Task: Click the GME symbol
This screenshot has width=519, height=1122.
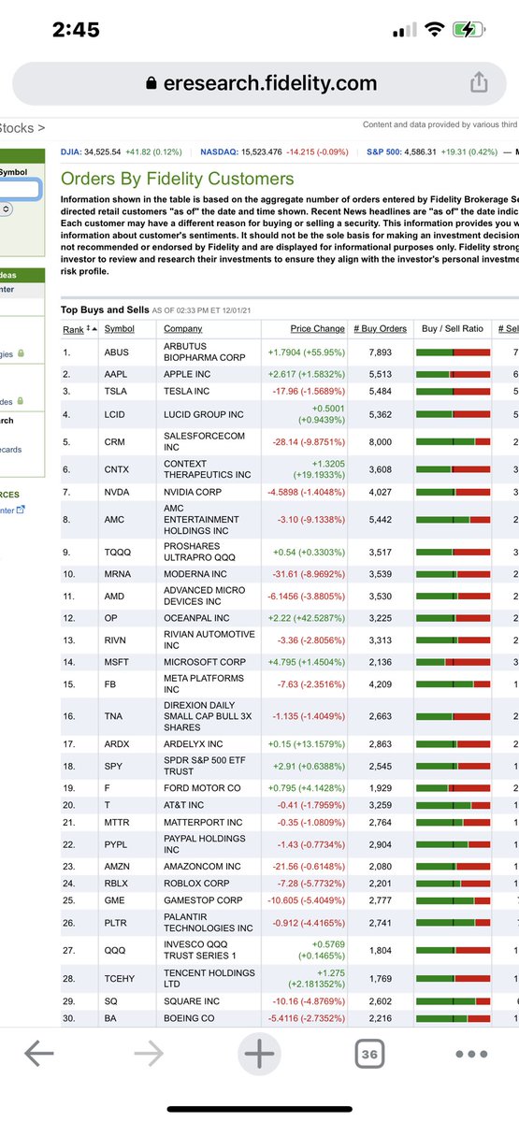Action: pos(116,900)
